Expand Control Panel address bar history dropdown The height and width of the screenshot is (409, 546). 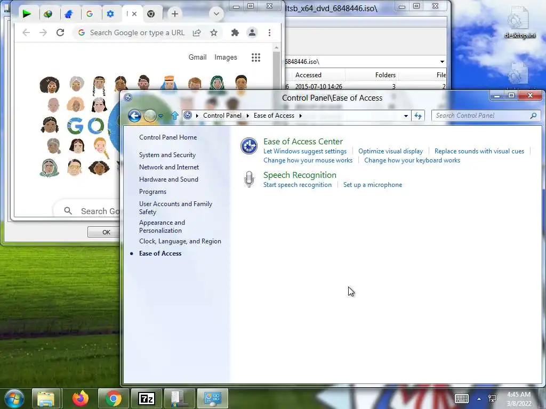pos(406,116)
